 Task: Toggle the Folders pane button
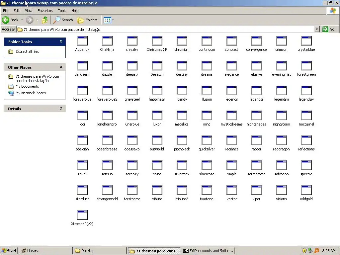[88, 20]
